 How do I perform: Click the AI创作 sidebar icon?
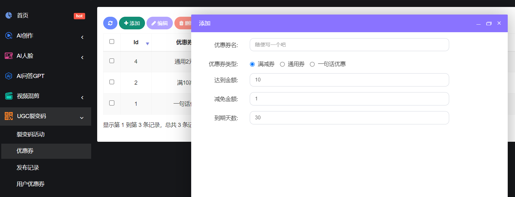pos(9,36)
